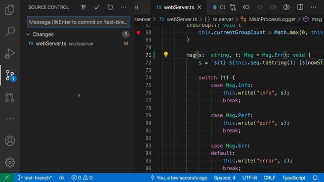
Task: Open Source Control more actions menu
Action: pyautogui.click(x=124, y=7)
